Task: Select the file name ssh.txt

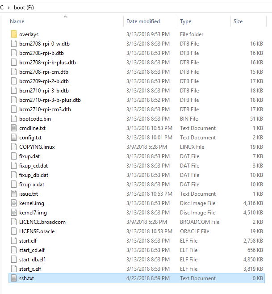Action: point(26,278)
